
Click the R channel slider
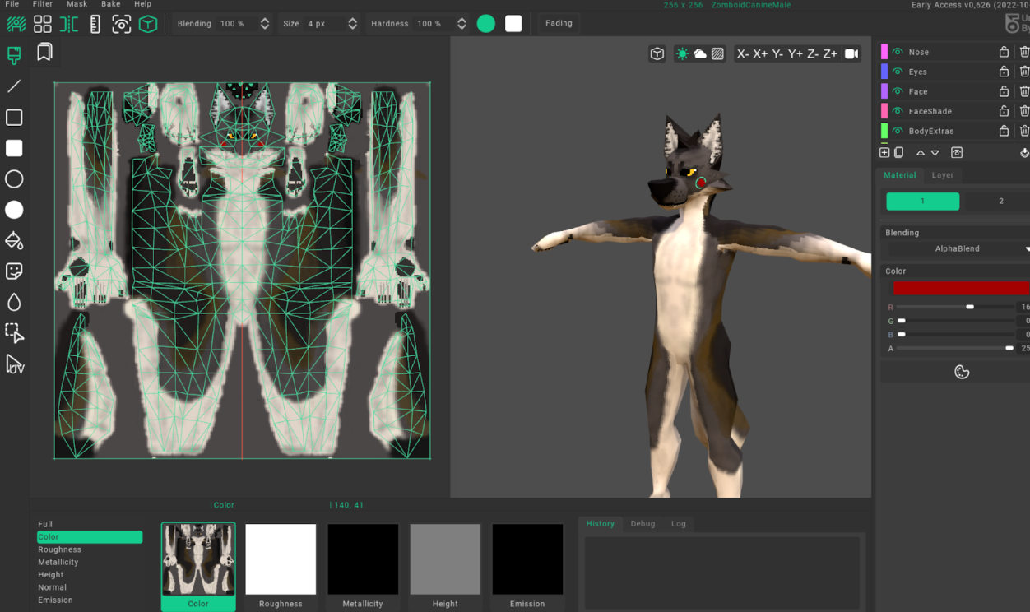[x=955, y=307]
